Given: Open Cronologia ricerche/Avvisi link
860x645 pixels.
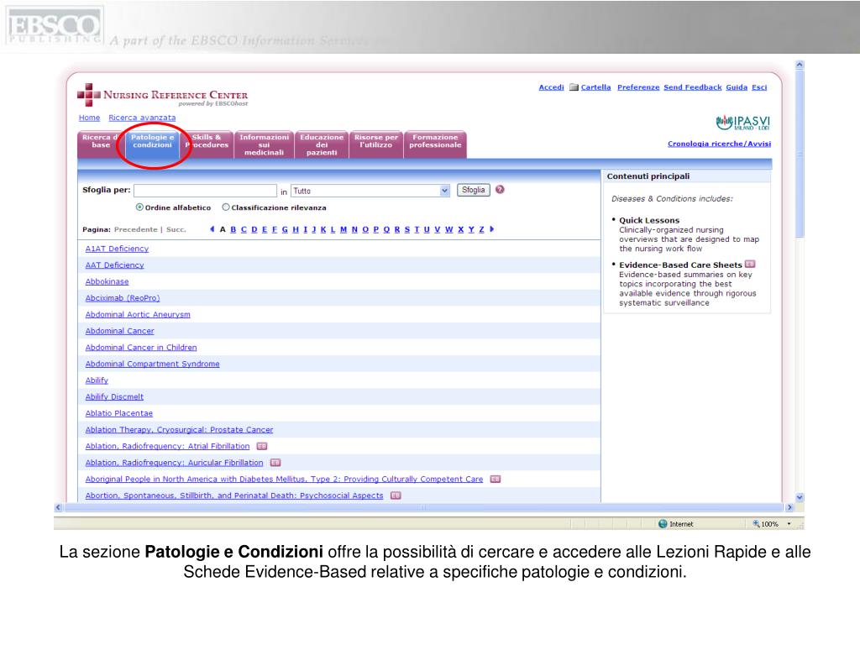Looking at the screenshot, I should 719,144.
